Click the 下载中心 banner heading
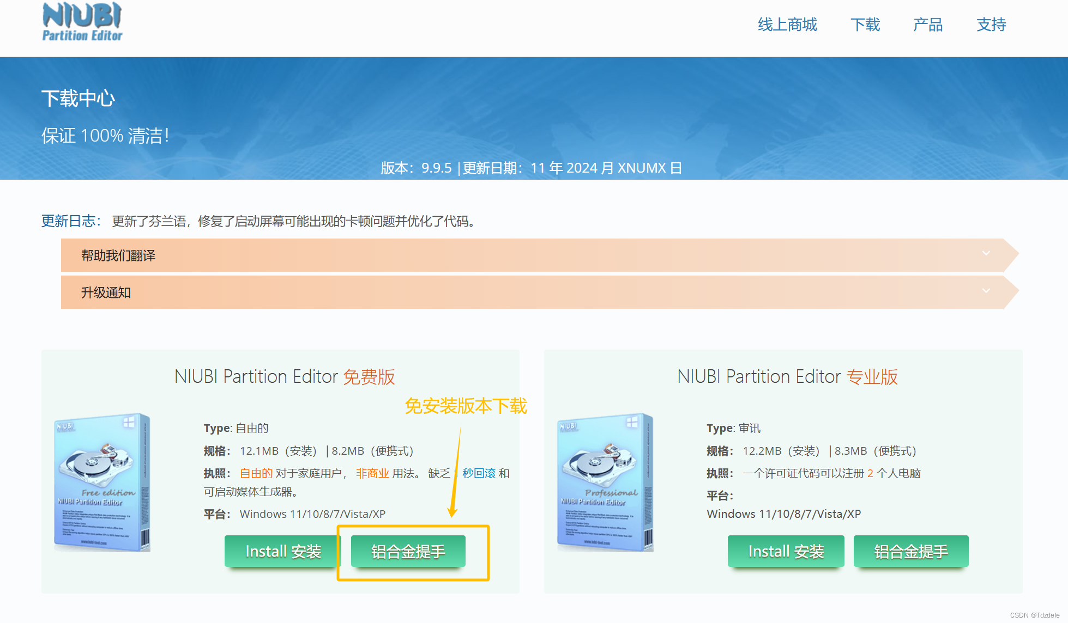The width and height of the screenshot is (1068, 623). tap(79, 99)
